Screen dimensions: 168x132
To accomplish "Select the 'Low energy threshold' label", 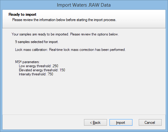I will coord(35,66).
